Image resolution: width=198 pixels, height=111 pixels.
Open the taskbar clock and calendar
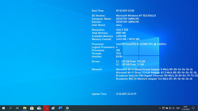[186, 108]
